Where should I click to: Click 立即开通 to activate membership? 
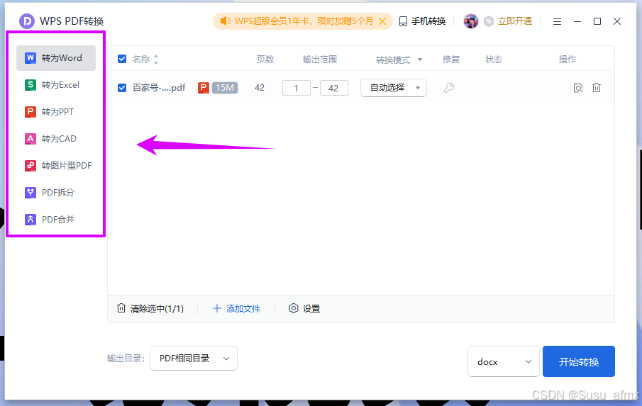(515, 21)
